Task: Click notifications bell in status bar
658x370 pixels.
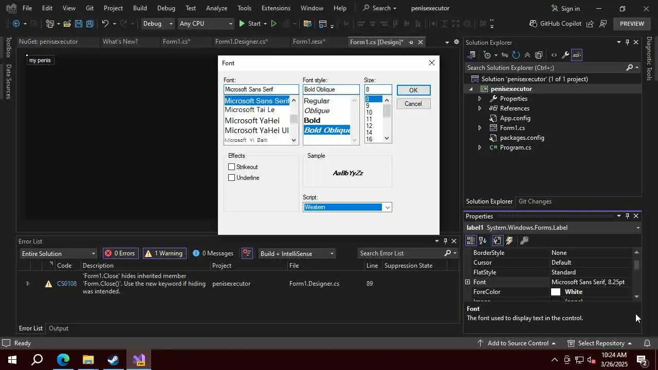Action: pos(647,343)
